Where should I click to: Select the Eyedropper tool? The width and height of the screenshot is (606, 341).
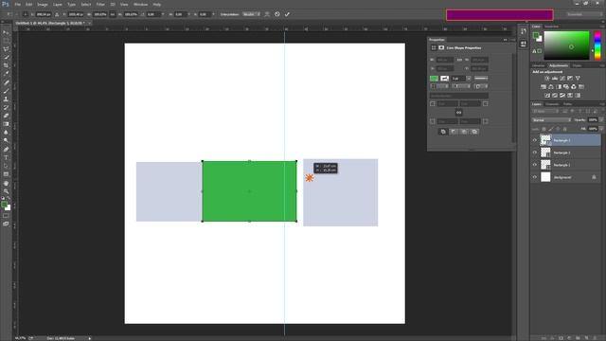[6, 74]
